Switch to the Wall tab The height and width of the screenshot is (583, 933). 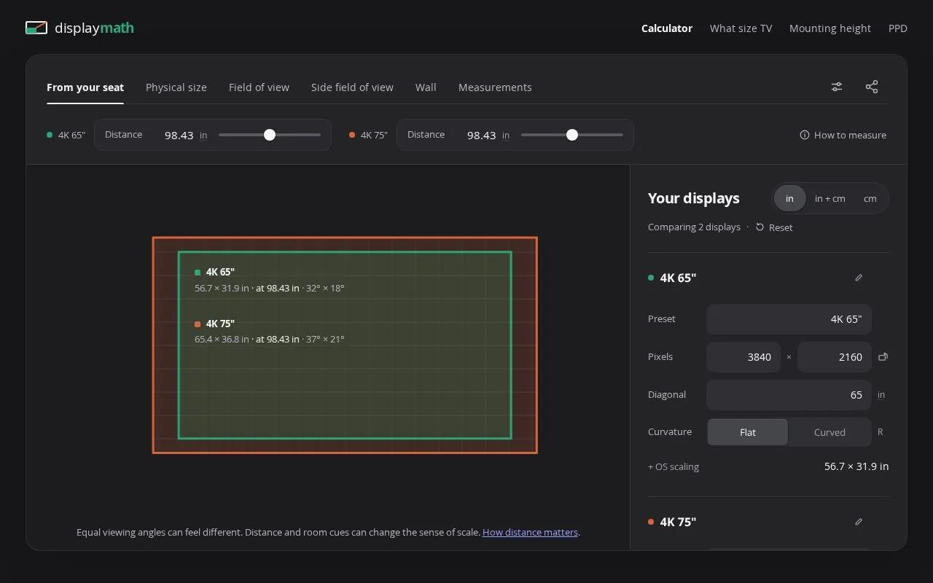(x=426, y=87)
